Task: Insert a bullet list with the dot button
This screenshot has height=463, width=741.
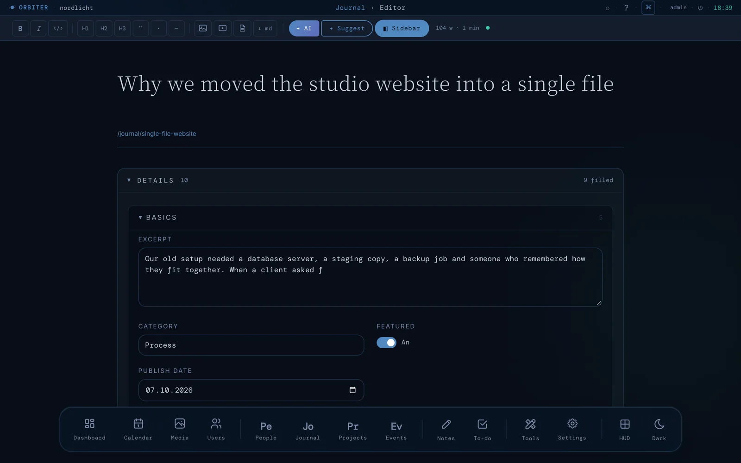Action: [158, 28]
